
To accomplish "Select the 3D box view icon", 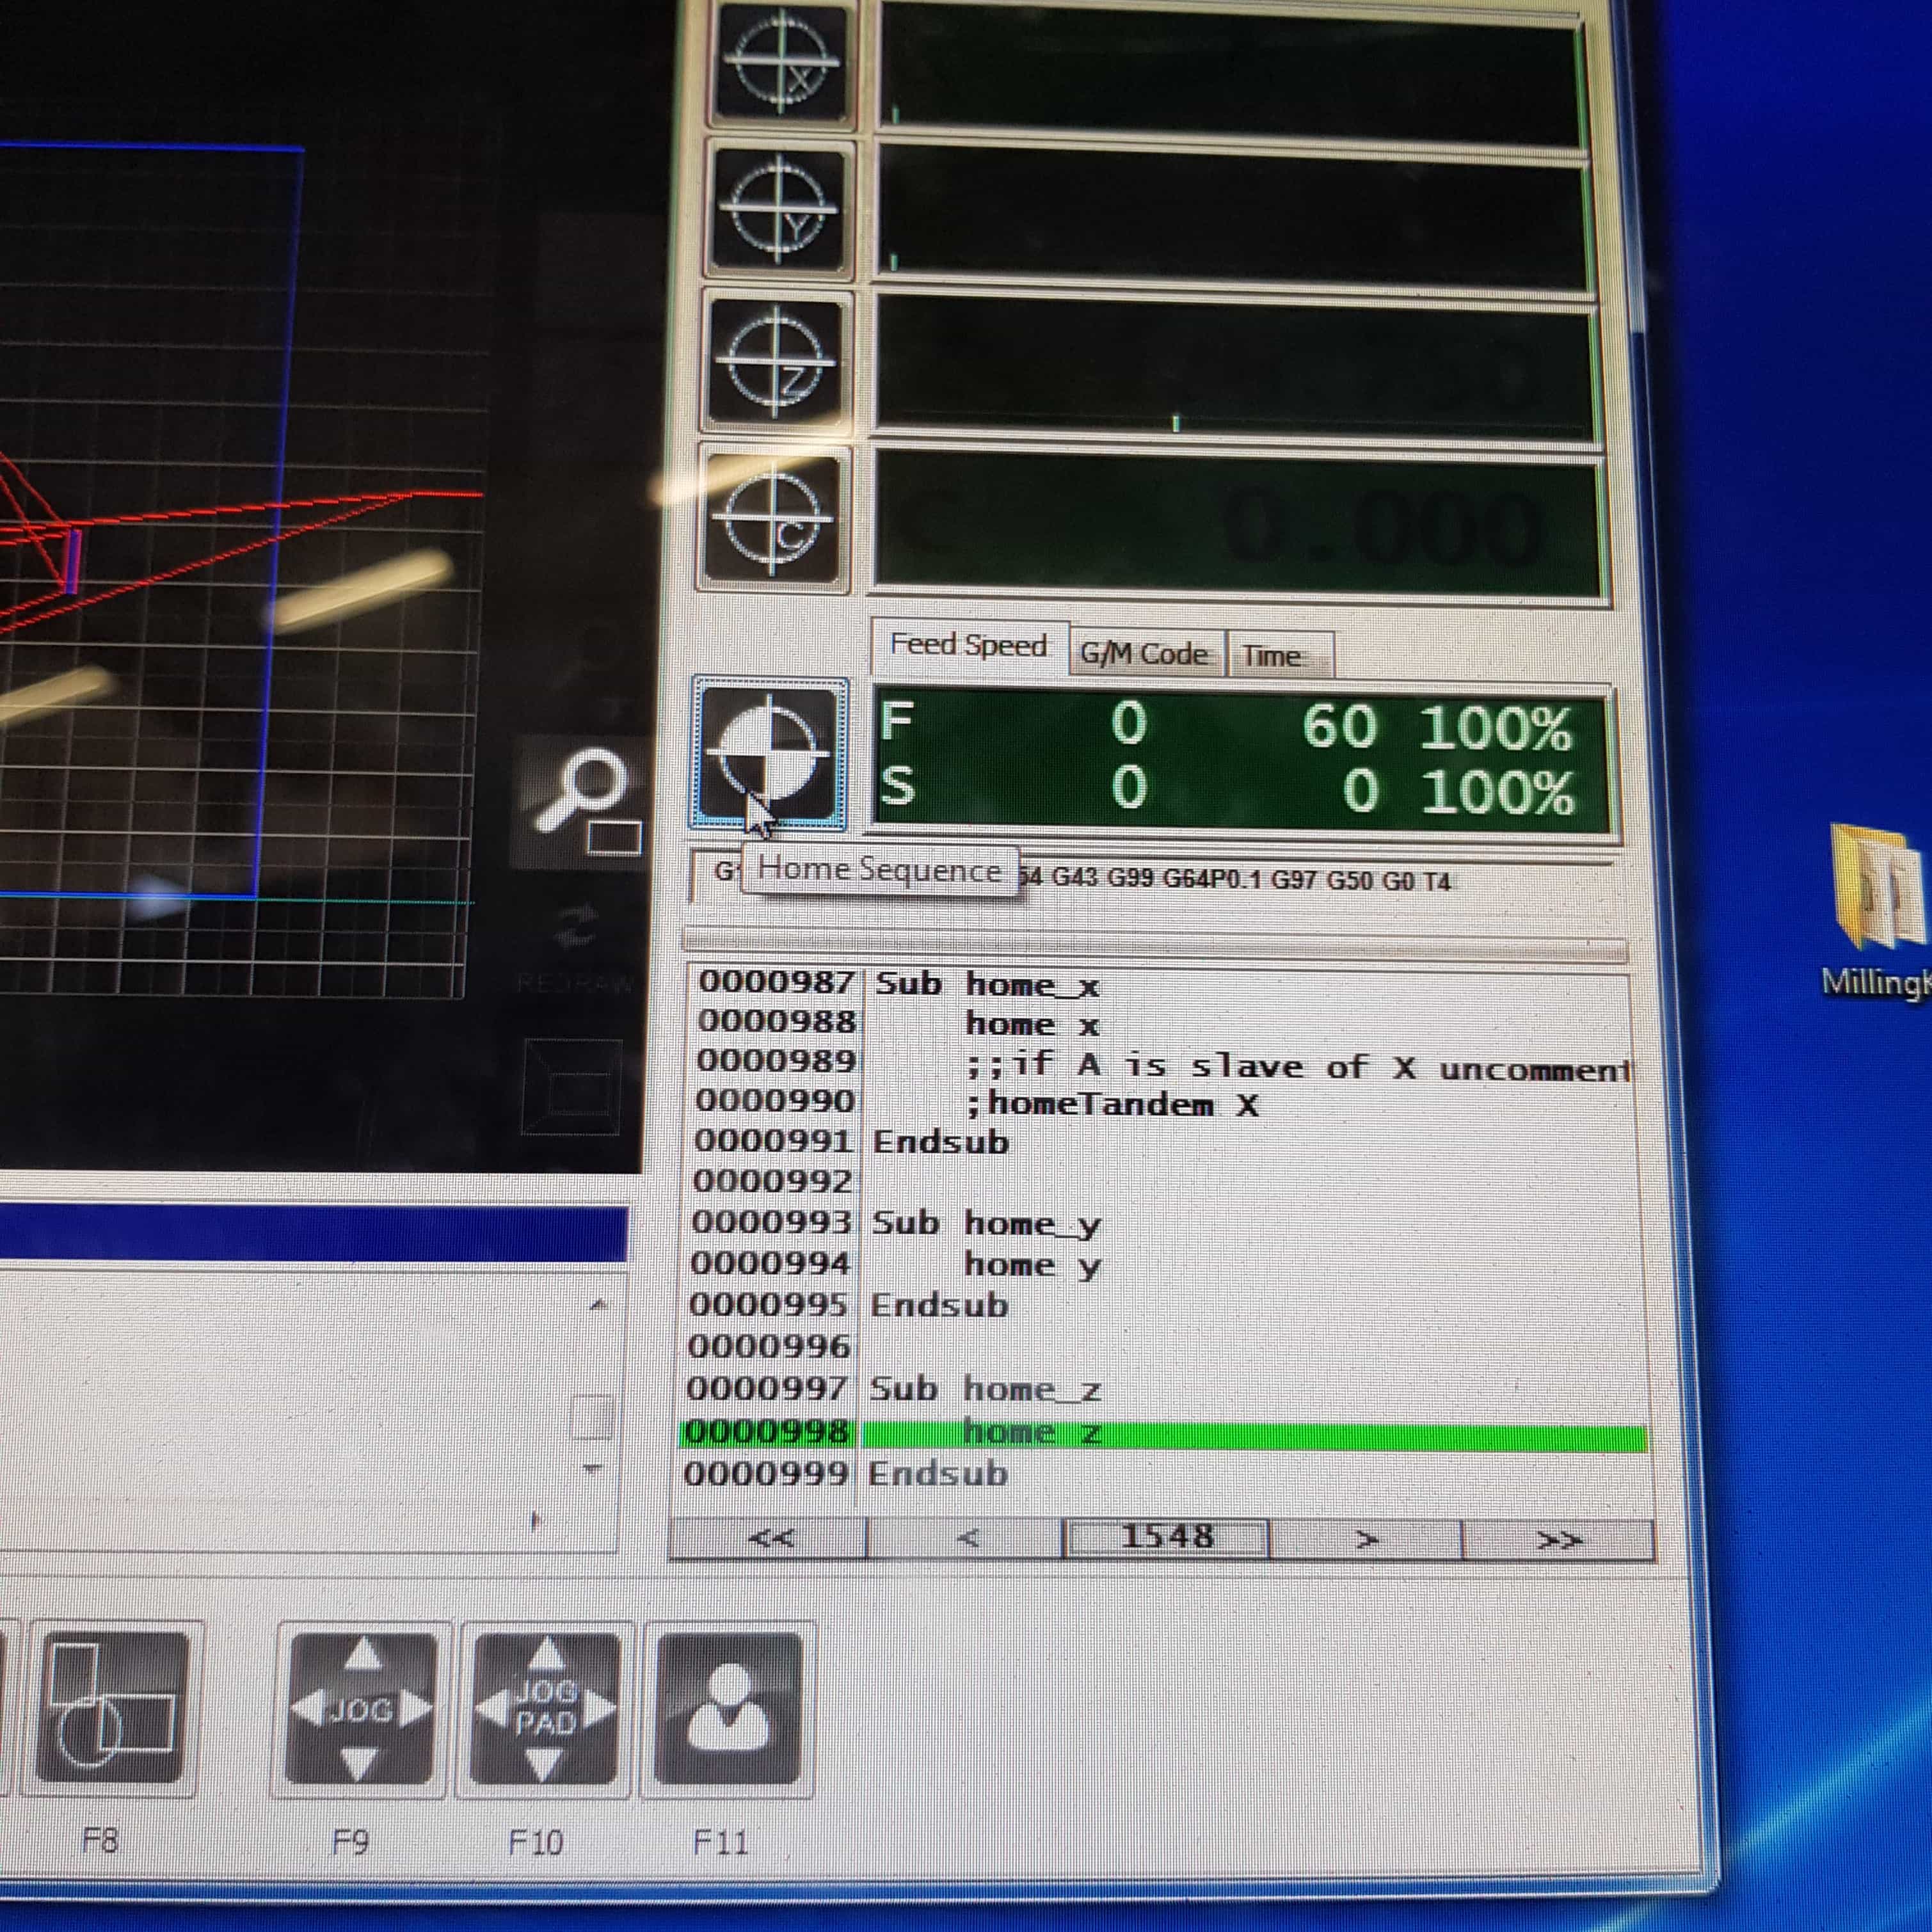I will coord(572,1087).
